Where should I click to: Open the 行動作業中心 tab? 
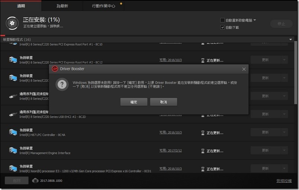[103, 6]
